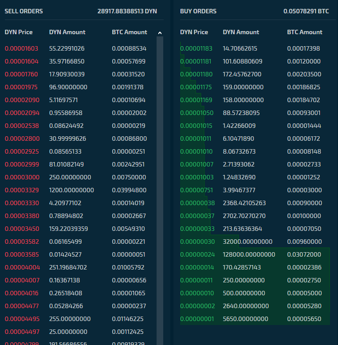Select sell order priced 0.00001604
The image size is (338, 345).
[x=81, y=61]
